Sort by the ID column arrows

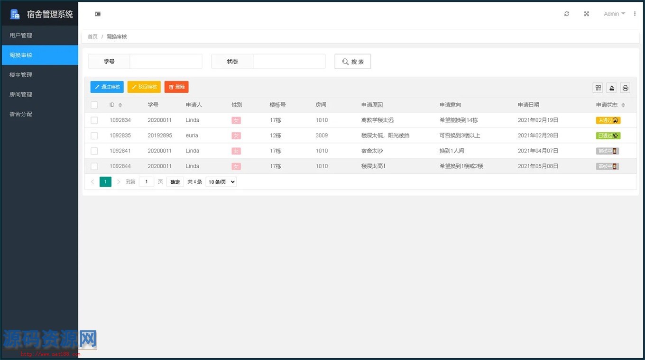120,105
